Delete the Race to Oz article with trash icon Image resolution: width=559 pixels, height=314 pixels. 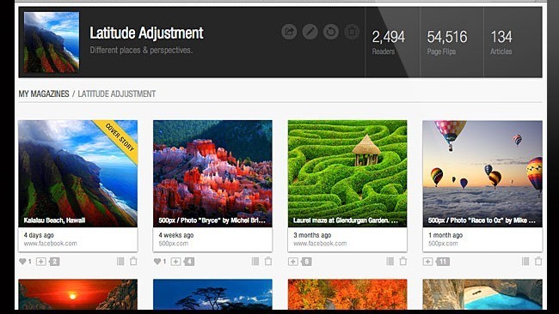tap(538, 261)
